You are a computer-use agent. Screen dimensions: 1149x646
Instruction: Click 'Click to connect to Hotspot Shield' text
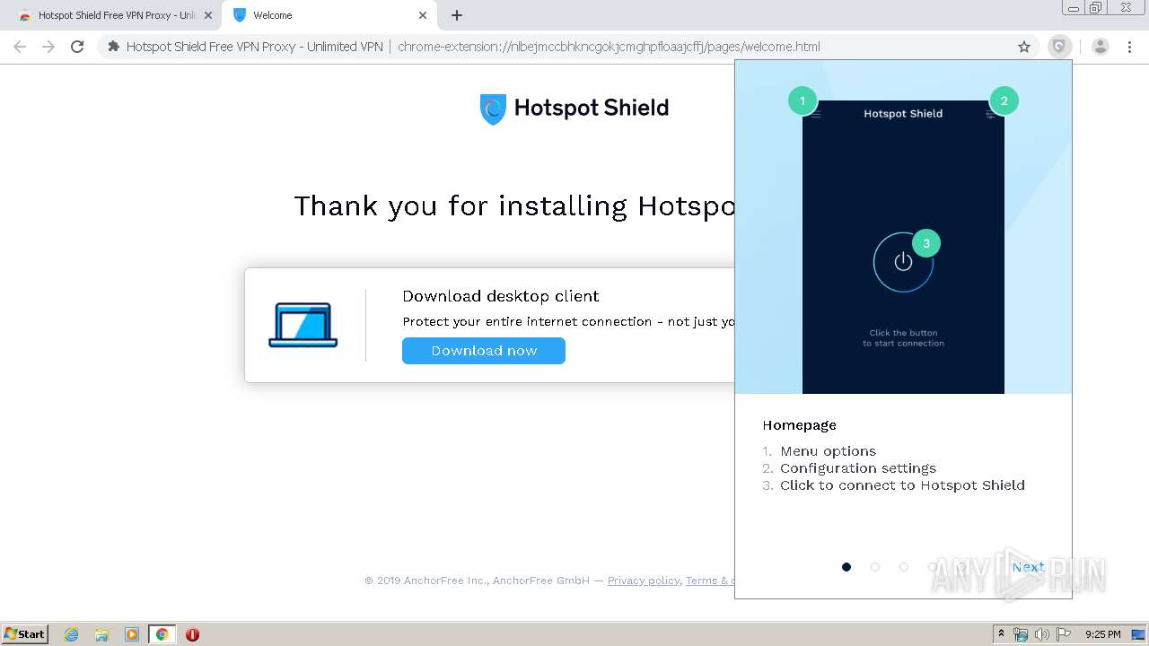pyautogui.click(x=902, y=485)
